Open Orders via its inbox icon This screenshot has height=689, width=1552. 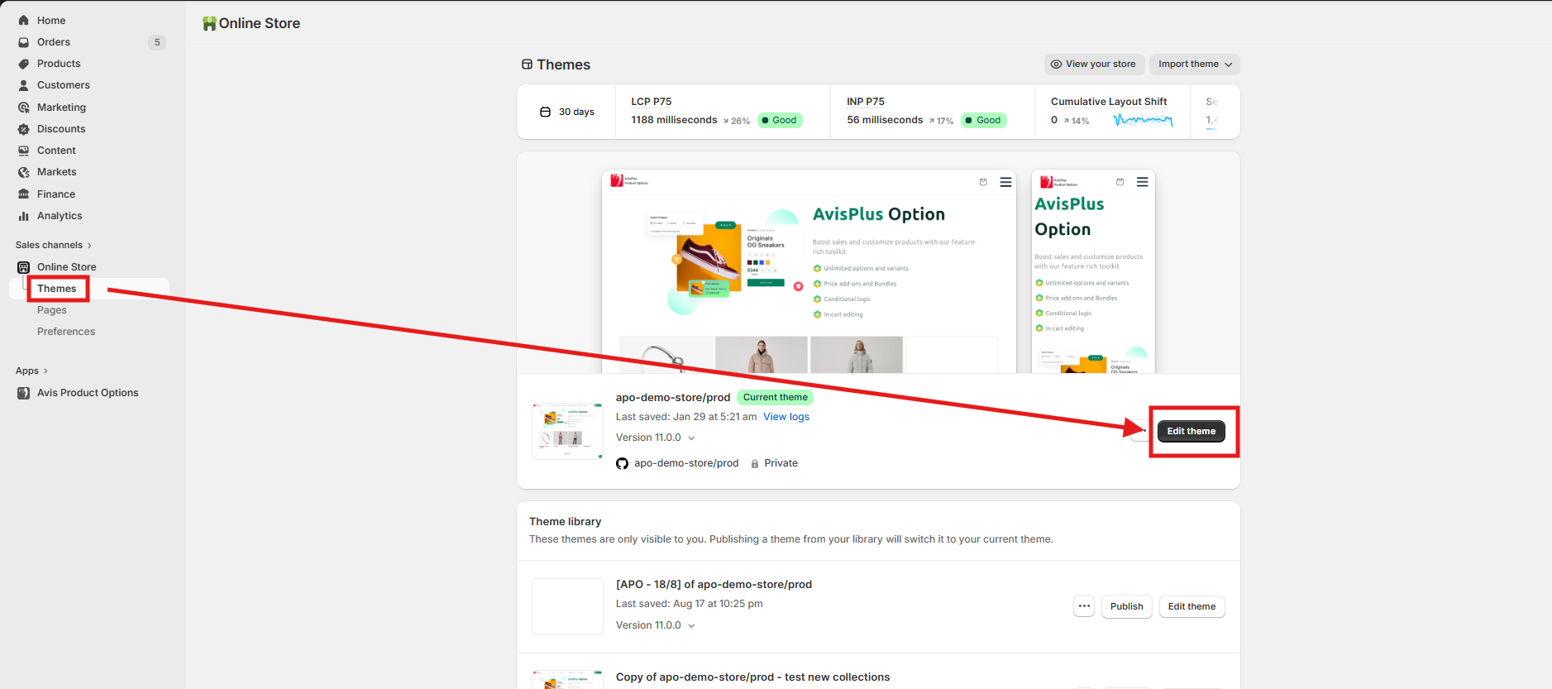pyautogui.click(x=23, y=42)
